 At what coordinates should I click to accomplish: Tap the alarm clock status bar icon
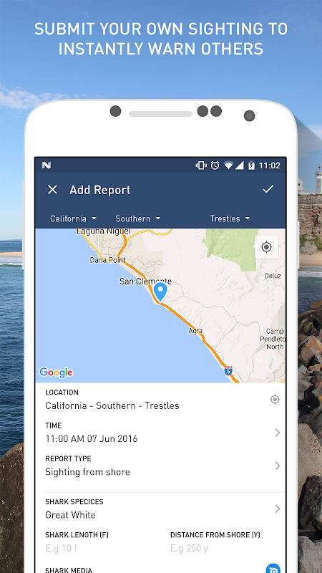[215, 165]
